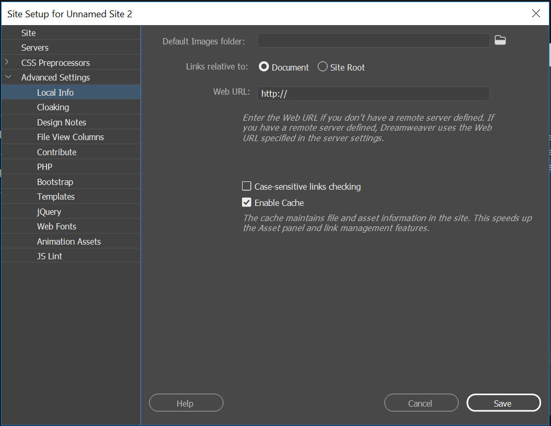
Task: Select the Site Root radio button
Action: click(323, 66)
